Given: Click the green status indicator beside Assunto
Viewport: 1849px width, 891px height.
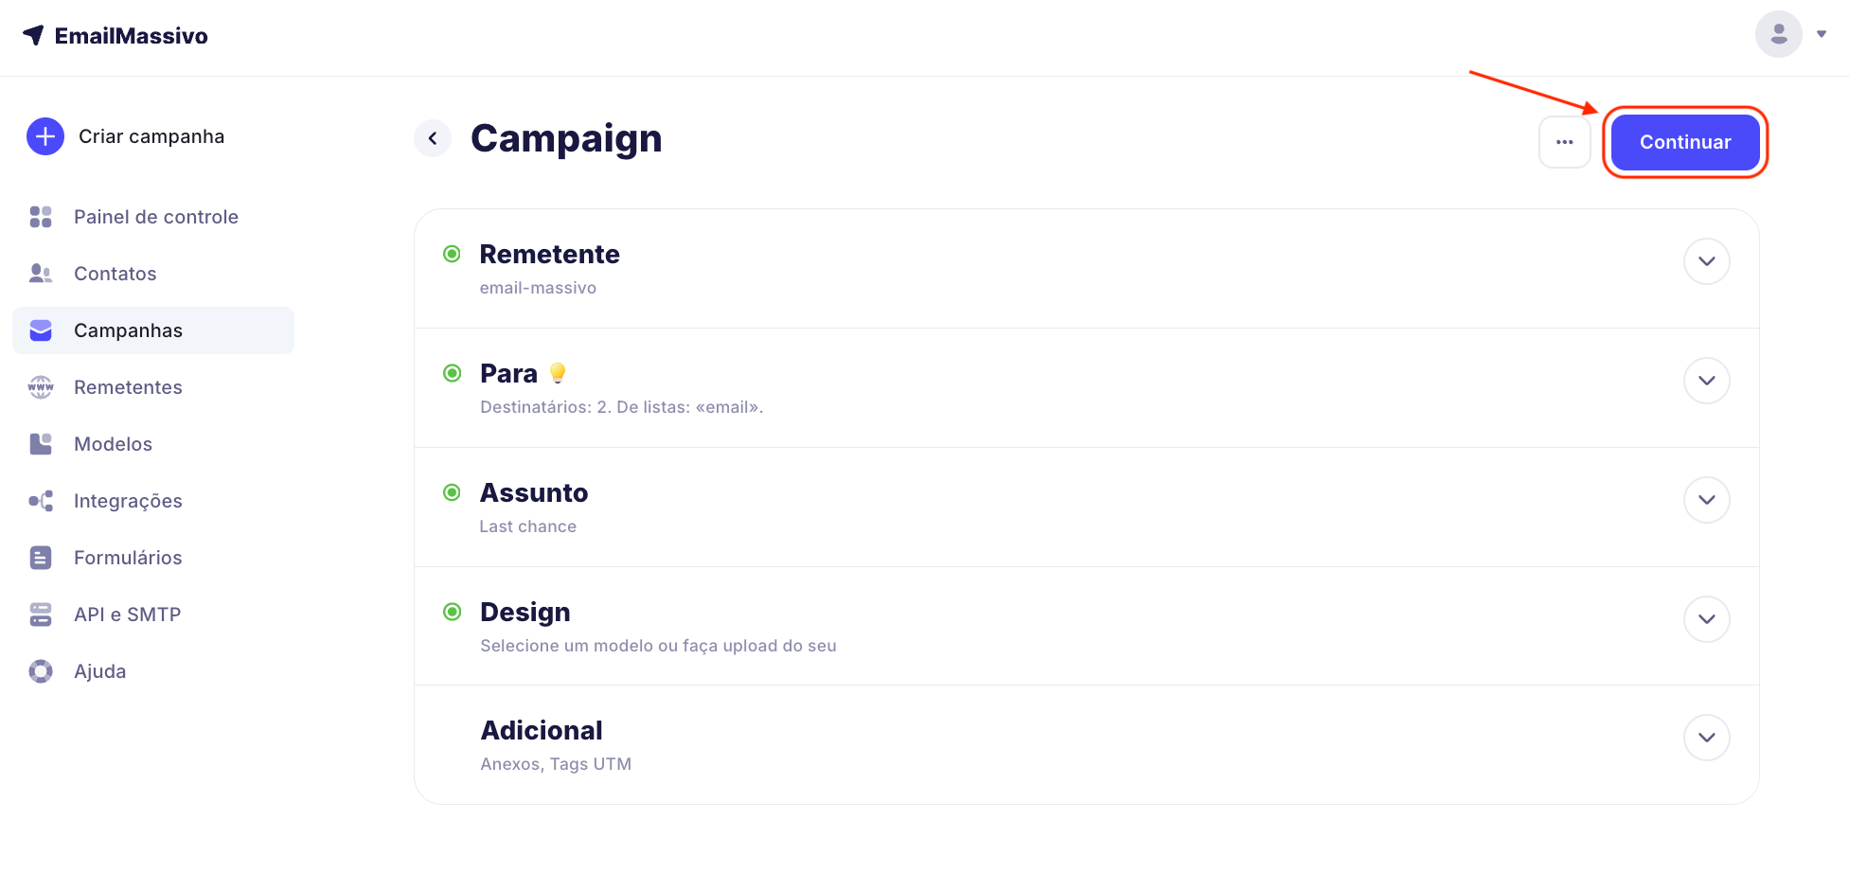Looking at the screenshot, I should click(453, 492).
